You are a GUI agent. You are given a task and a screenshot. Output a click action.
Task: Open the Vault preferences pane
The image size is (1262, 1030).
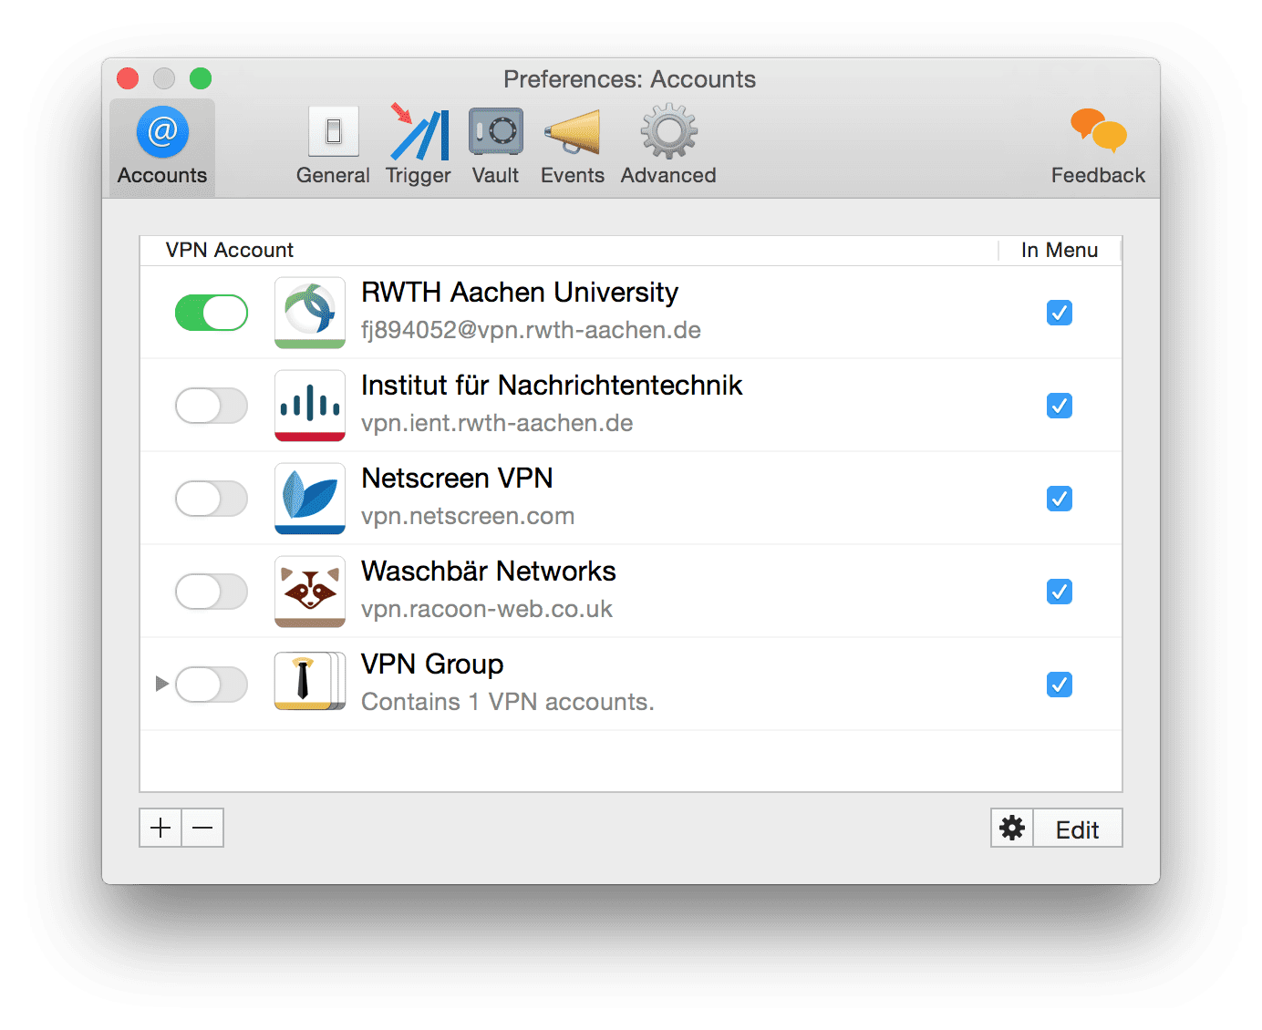tap(495, 148)
